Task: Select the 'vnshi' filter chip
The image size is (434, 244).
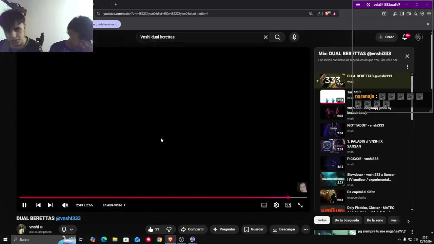Action: pos(395,220)
